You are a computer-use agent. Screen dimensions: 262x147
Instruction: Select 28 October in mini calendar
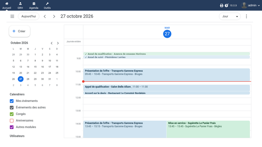point(28,79)
